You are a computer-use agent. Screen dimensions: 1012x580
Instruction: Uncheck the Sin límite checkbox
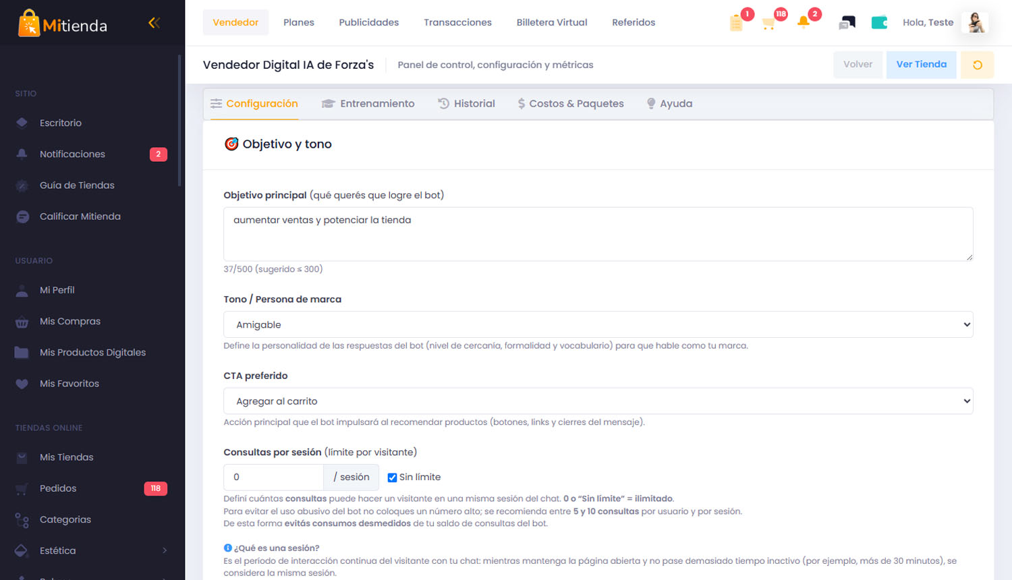pyautogui.click(x=392, y=477)
